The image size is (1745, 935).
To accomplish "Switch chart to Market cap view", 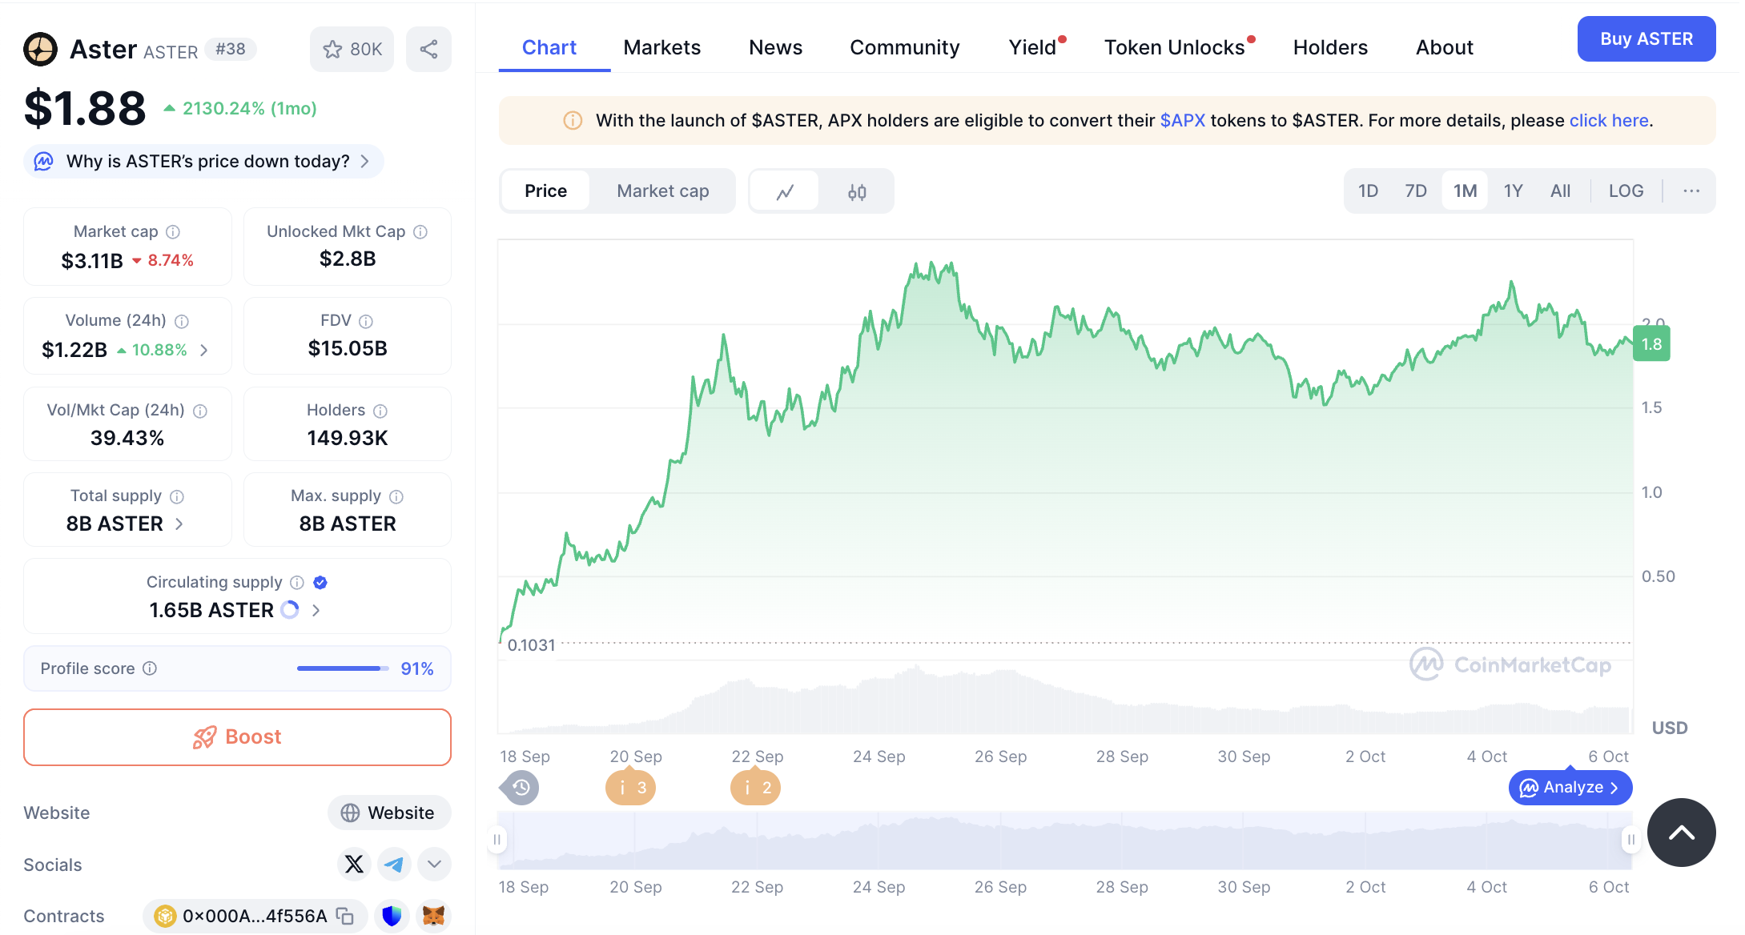I will tap(662, 191).
